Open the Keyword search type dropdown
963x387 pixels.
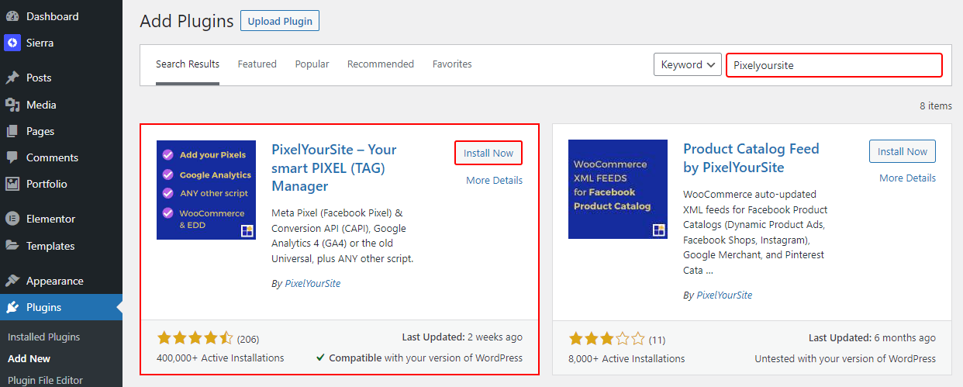click(x=688, y=65)
